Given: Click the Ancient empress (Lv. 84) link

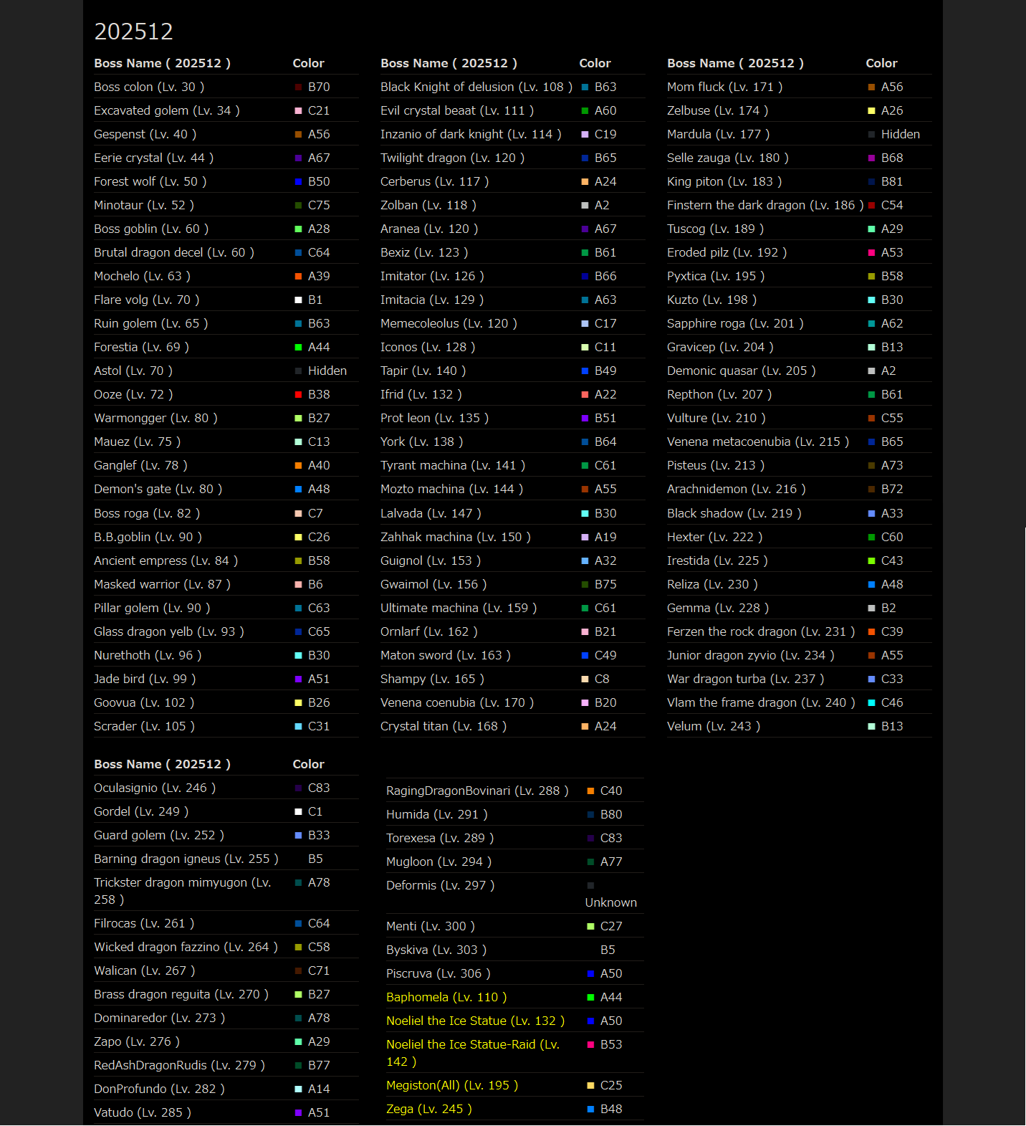Looking at the screenshot, I should coord(166,560).
